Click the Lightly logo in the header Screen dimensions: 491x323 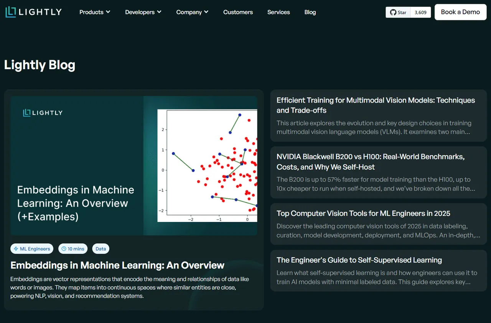click(33, 12)
